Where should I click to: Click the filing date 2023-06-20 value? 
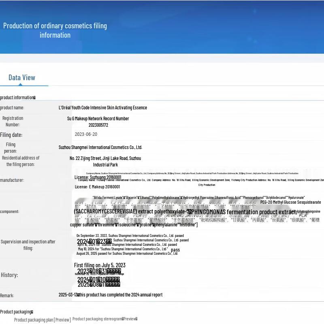[x=86, y=134]
